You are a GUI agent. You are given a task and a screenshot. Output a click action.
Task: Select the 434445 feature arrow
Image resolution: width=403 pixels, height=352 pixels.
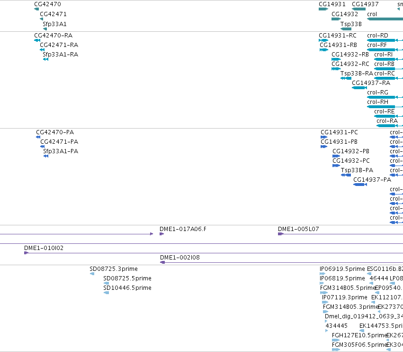coord(327,331)
